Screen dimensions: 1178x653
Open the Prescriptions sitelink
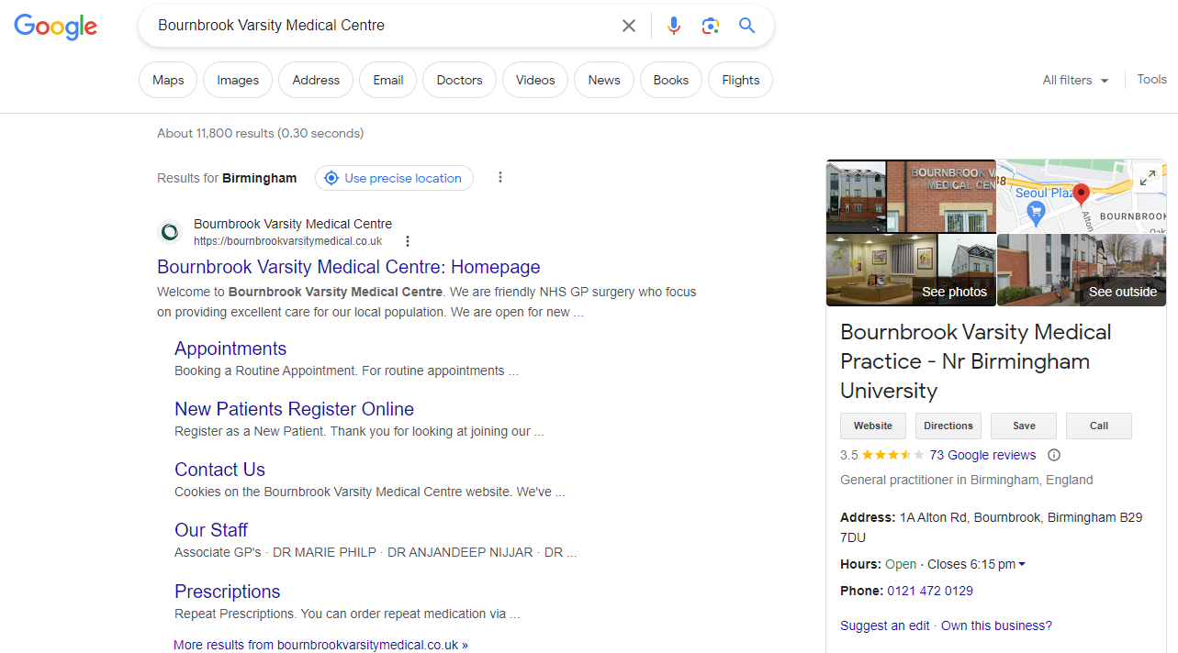tap(228, 592)
